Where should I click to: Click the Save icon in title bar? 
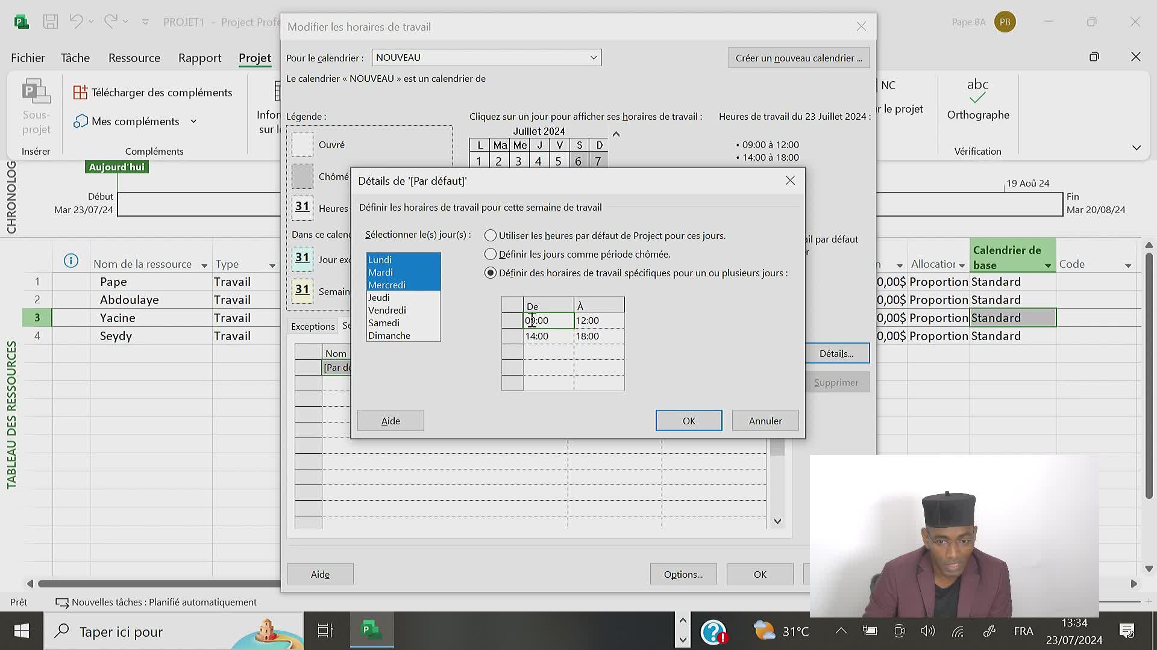click(51, 22)
